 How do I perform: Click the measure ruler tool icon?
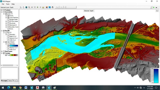[43, 7]
